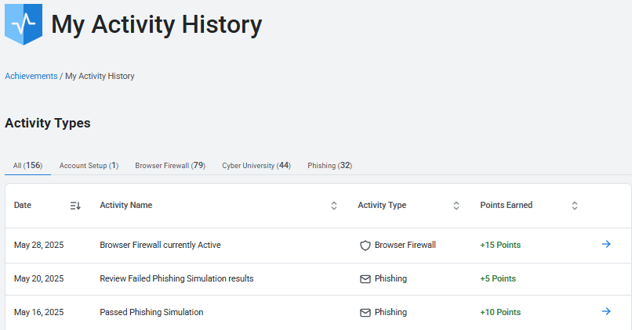Switch to the Account Setup (1) tab
The width and height of the screenshot is (632, 330).
coord(89,166)
